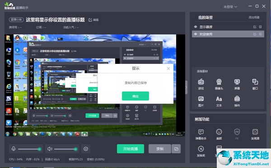Add a text source (文本)

click(219, 101)
